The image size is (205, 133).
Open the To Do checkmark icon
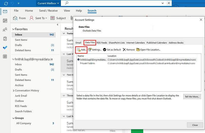pos(5,47)
